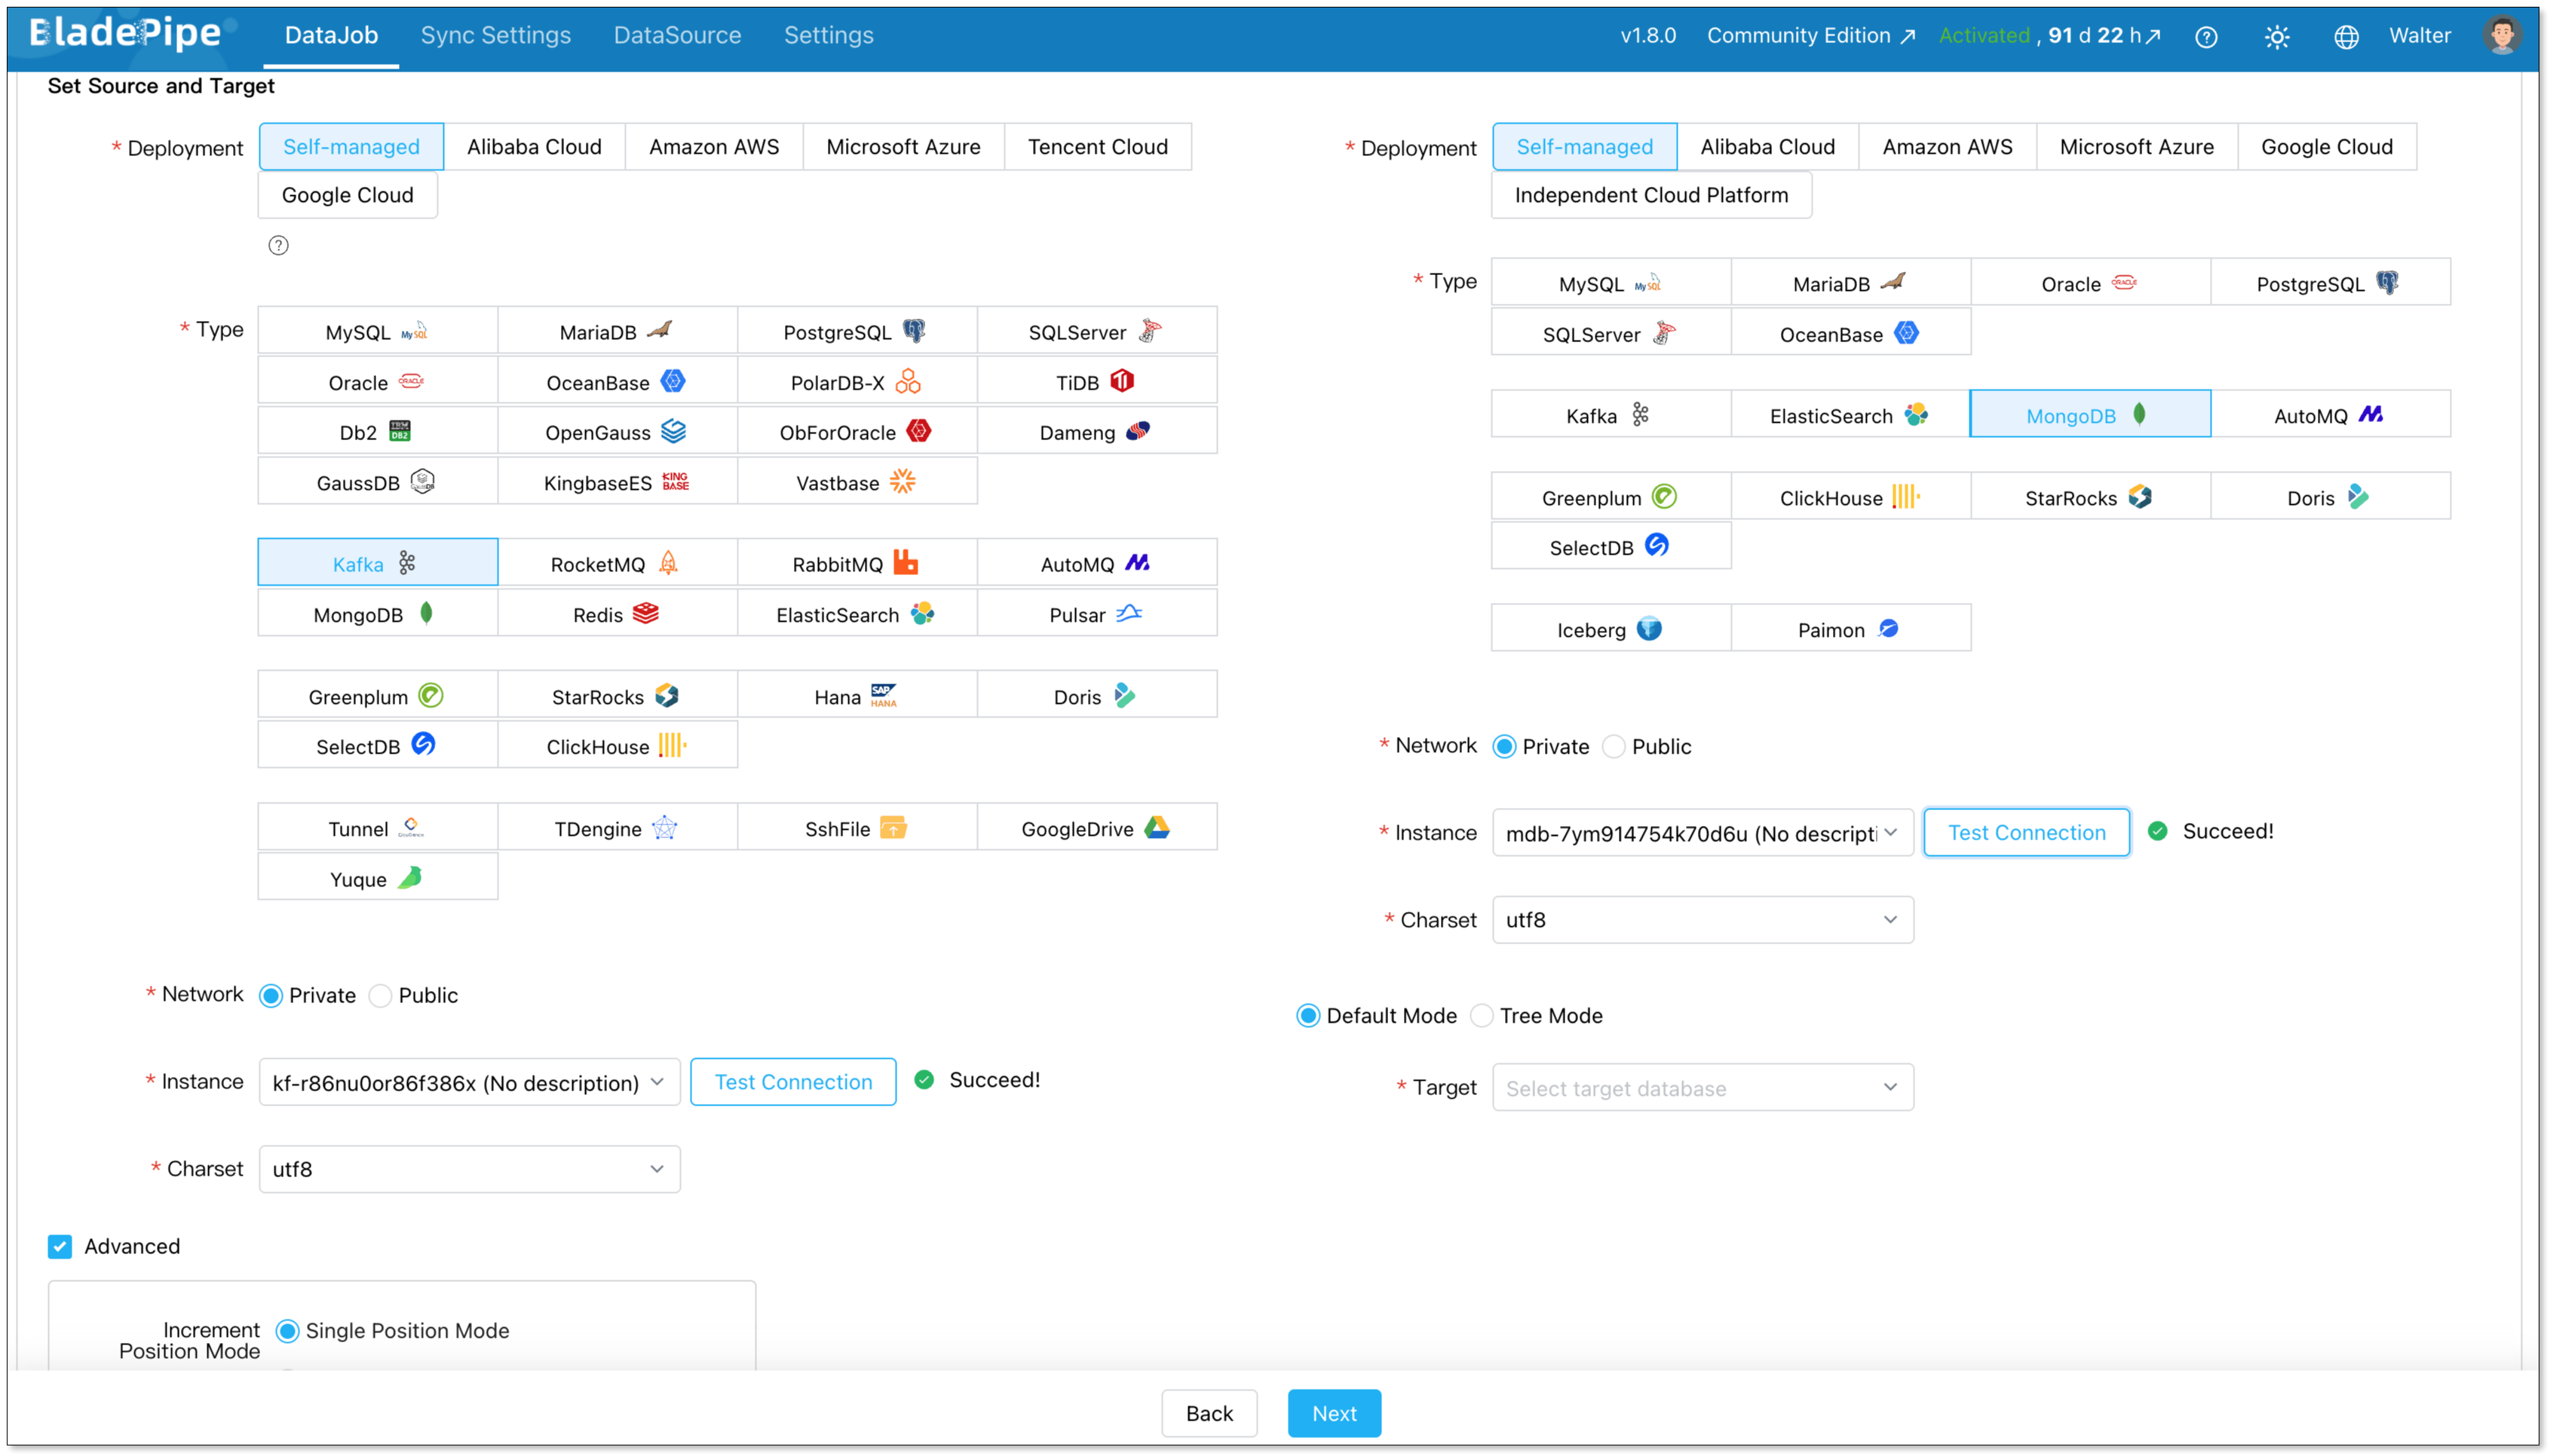Select Single Position Mode radio
The height and width of the screenshot is (1456, 2550).
[287, 1331]
